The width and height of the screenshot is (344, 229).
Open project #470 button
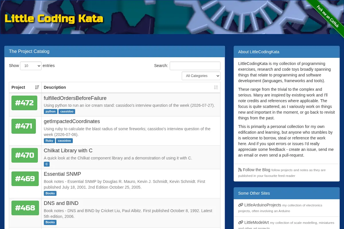pyautogui.click(x=25, y=155)
